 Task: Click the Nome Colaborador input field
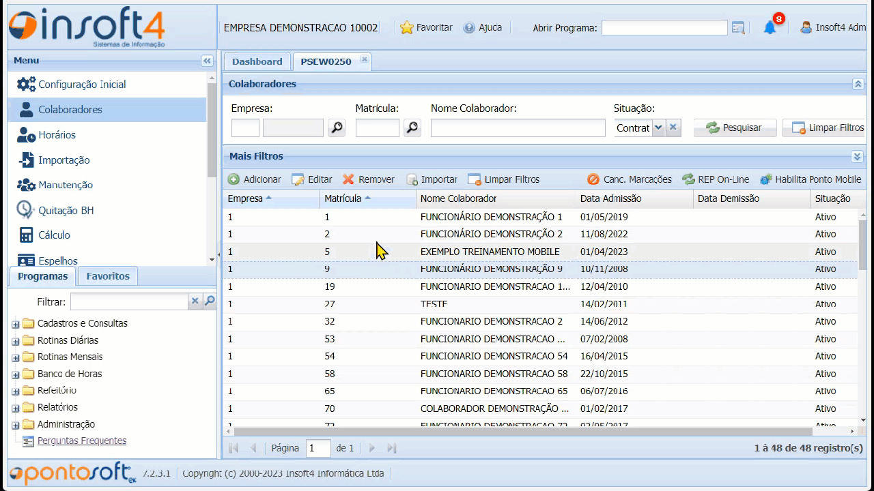coord(518,128)
